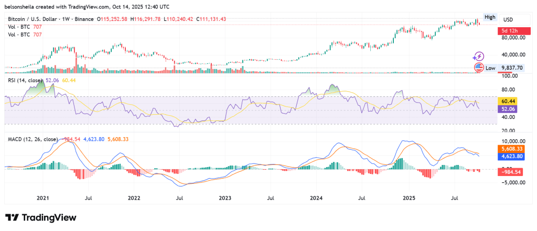The width and height of the screenshot is (537, 231).
Task: Click the TradingView logo at bottom
Action: tap(41, 218)
